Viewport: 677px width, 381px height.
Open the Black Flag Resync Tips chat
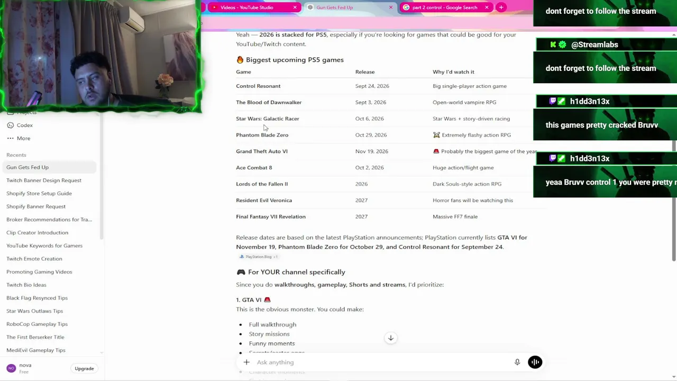point(37,298)
